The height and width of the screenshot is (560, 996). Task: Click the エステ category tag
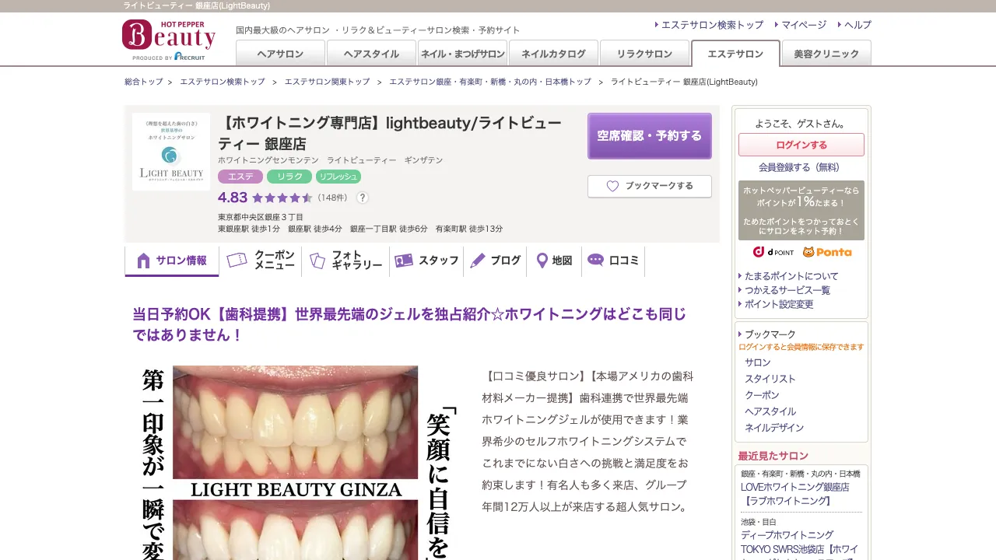[240, 177]
